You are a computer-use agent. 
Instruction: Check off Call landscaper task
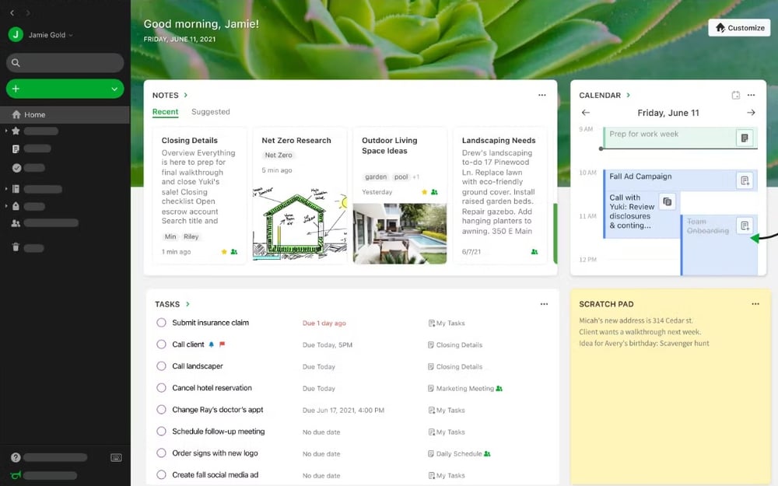(161, 366)
